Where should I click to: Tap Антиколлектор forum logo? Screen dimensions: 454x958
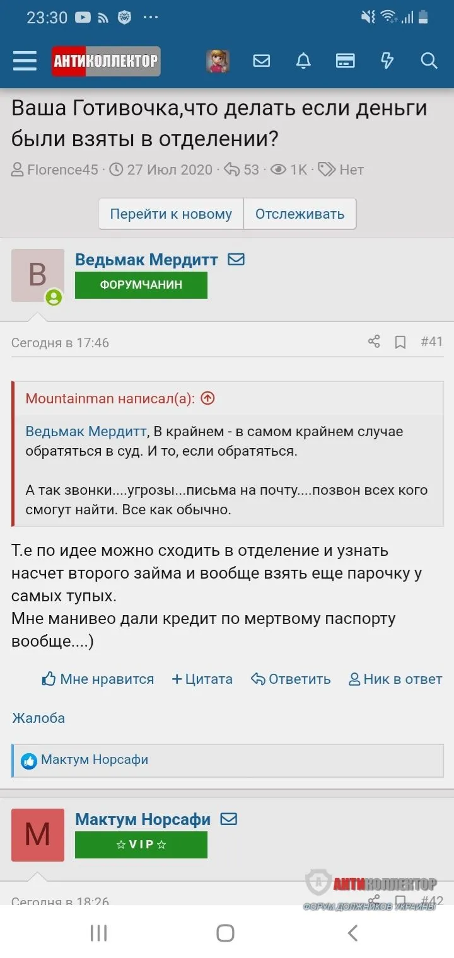106,61
